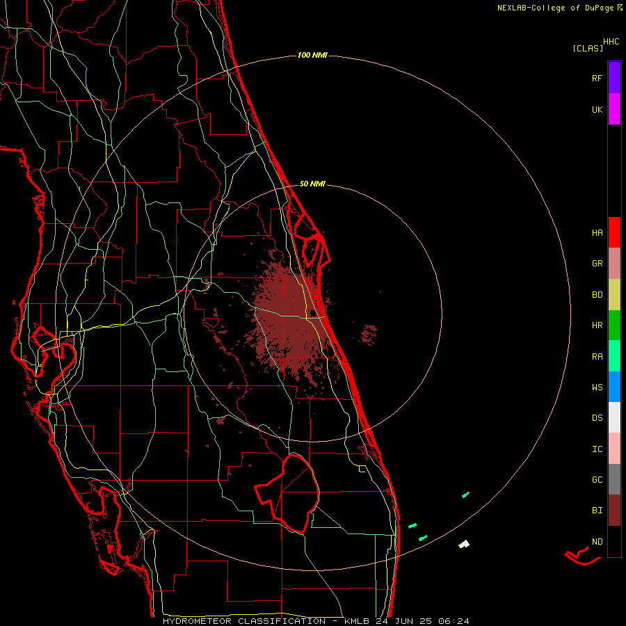626x626 pixels.
Task: Click the BD legend label
Action: (597, 295)
